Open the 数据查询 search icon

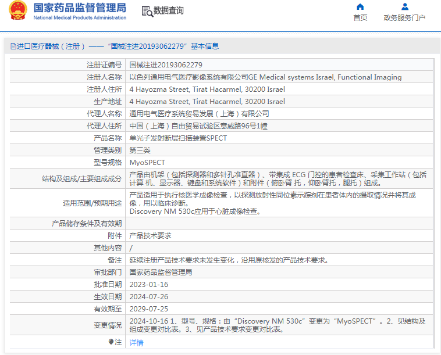pos(147,11)
